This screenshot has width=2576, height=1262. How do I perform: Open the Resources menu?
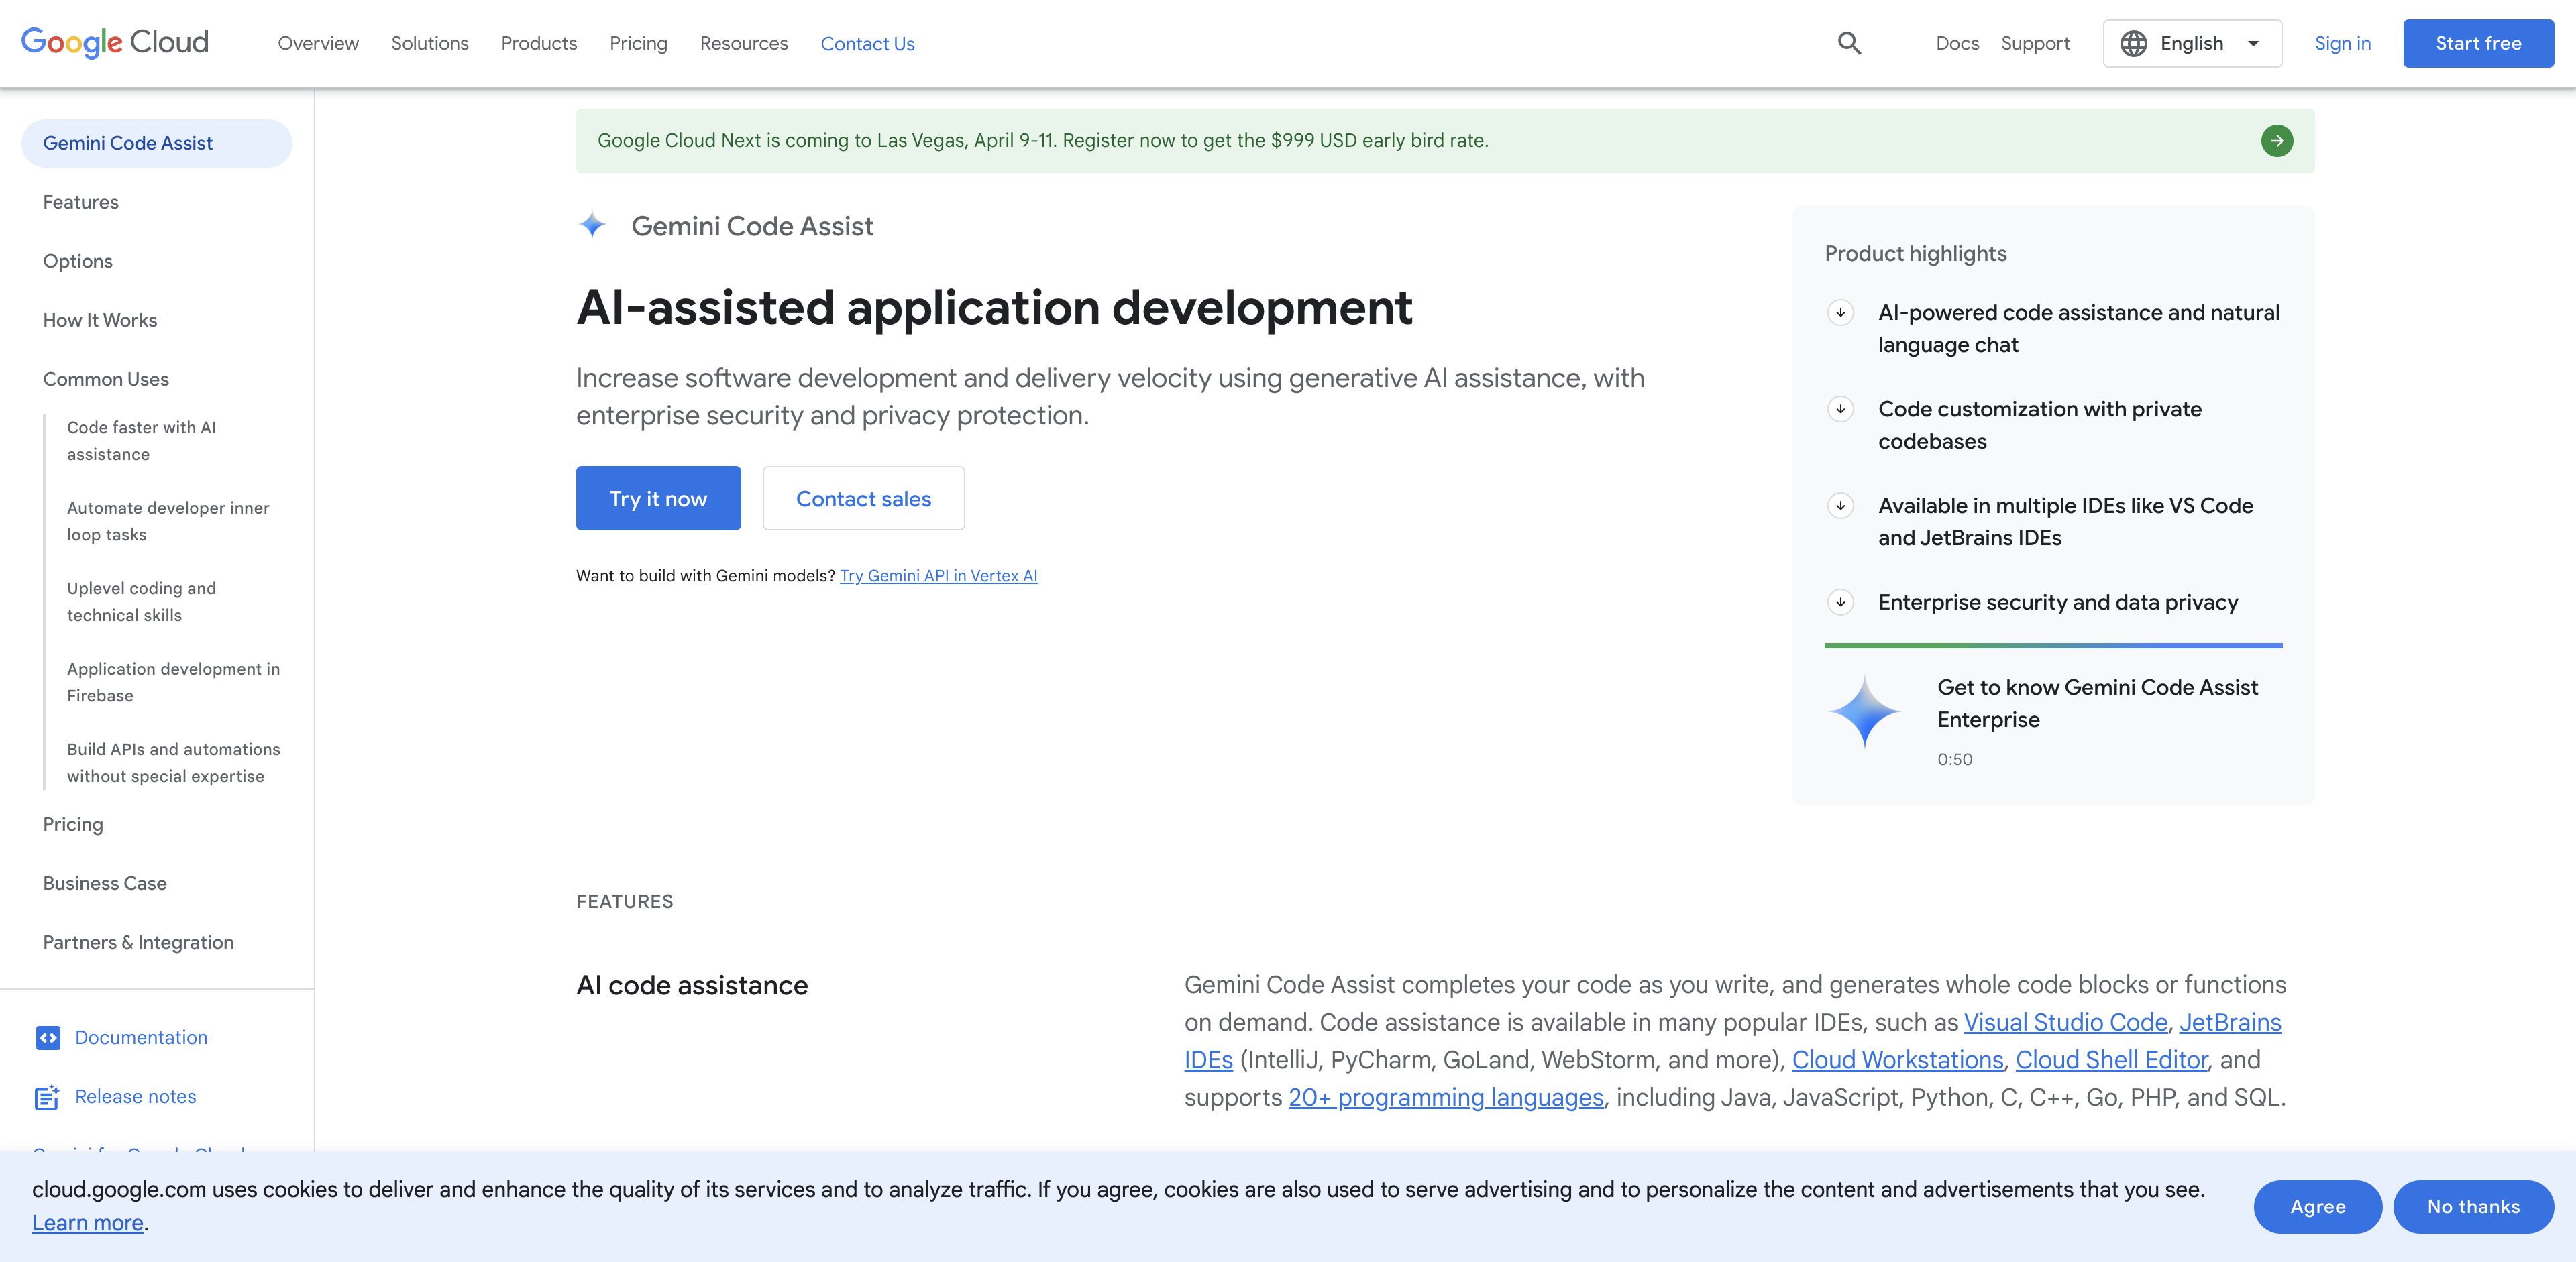[x=744, y=43]
